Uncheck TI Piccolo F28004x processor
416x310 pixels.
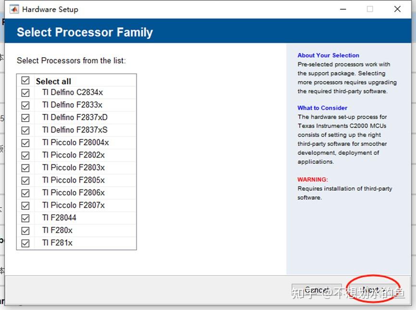(25, 142)
